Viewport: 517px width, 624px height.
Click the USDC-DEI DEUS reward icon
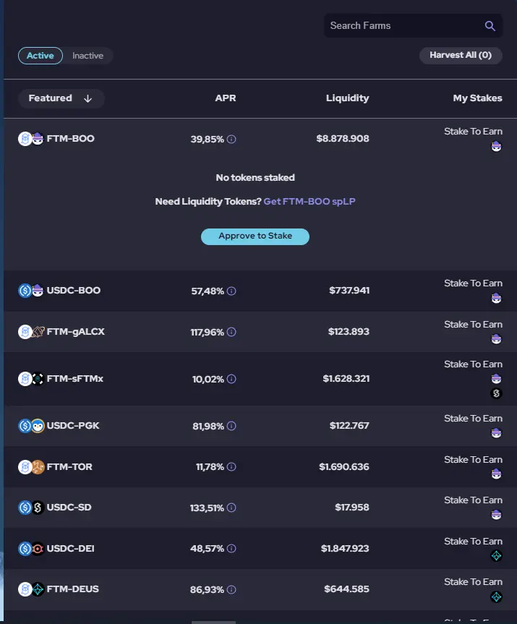tap(496, 555)
